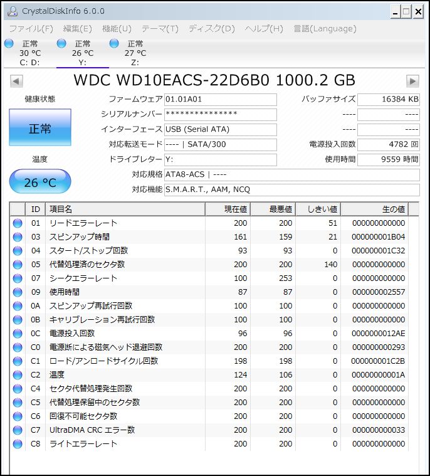Select the Y: disk tab at 26 °C
430x476 pixels.
coord(83,53)
